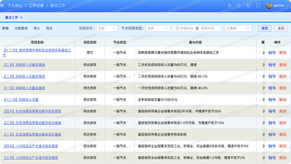Open the 【十二月】 project link with 其它 category
Screen dimensions: 291x164
pyautogui.click(x=37, y=53)
